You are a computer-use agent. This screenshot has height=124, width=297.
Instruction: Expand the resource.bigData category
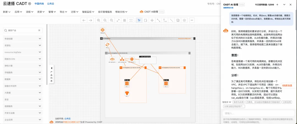click(23, 52)
